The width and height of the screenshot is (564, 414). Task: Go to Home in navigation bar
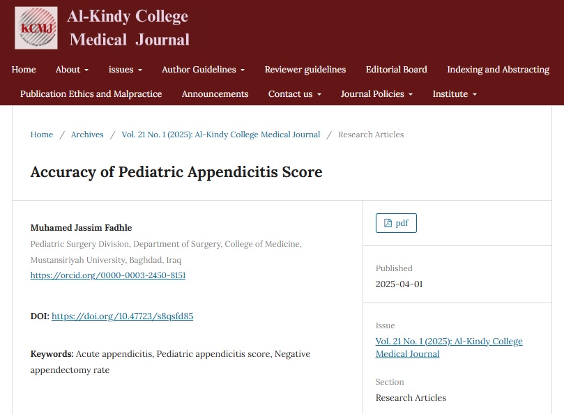point(24,70)
